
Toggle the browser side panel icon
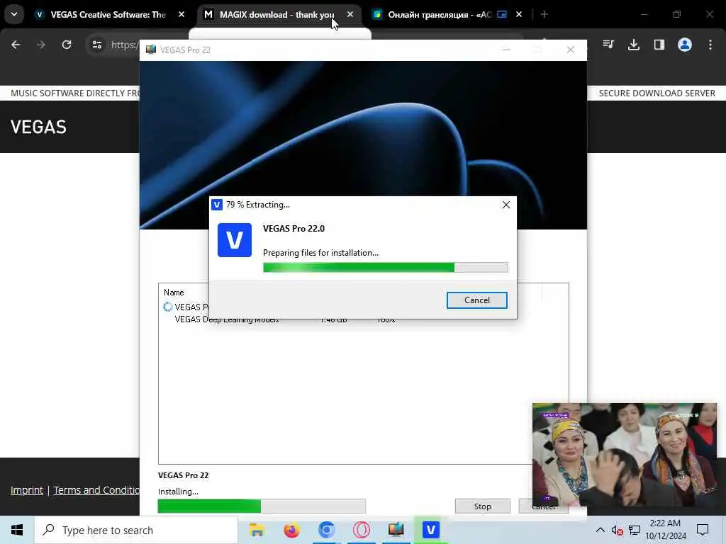(659, 45)
